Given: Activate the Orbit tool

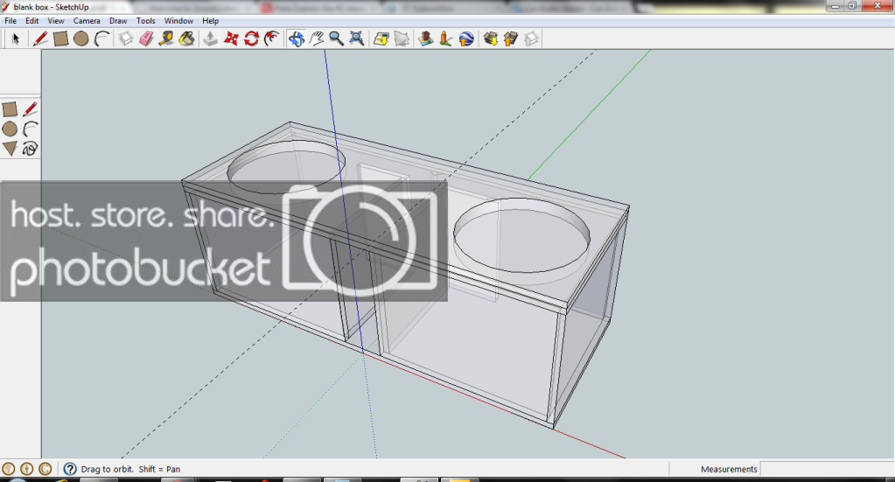Looking at the screenshot, I should [x=296, y=38].
